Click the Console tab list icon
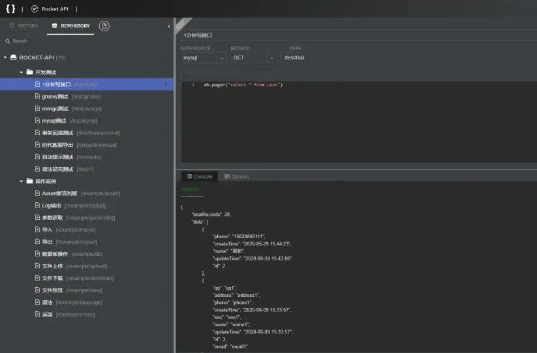Image resolution: width=537 pixels, height=353 pixels. coord(189,176)
